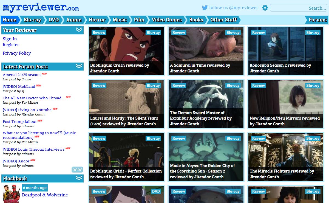The height and width of the screenshot is (203, 329).
Task: Click the Twitter bird icon
Action: tap(205, 8)
